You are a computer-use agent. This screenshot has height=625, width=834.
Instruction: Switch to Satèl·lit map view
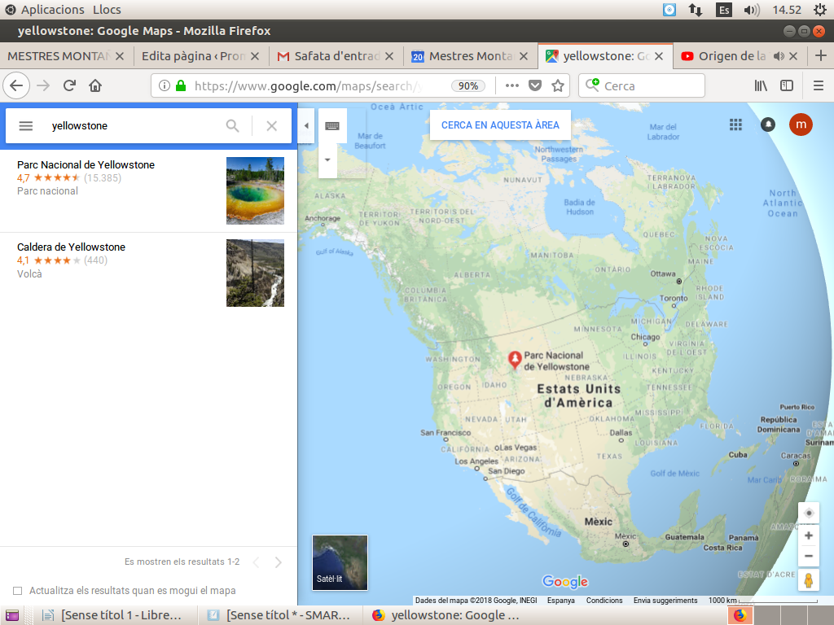(340, 563)
